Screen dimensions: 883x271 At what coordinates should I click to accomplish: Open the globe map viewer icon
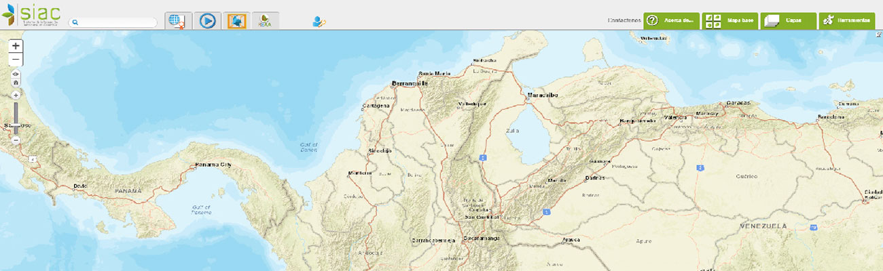(x=178, y=20)
